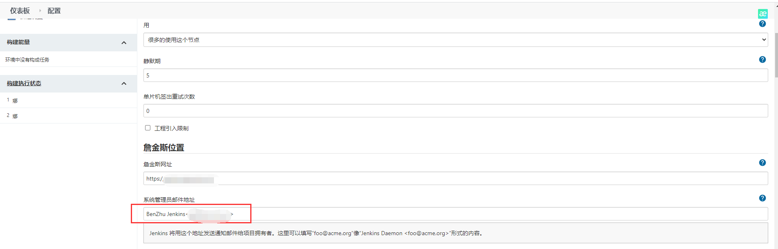Click the breadcrumb separator arrow after 仪表板
The width and height of the screenshot is (778, 249).
tap(40, 11)
